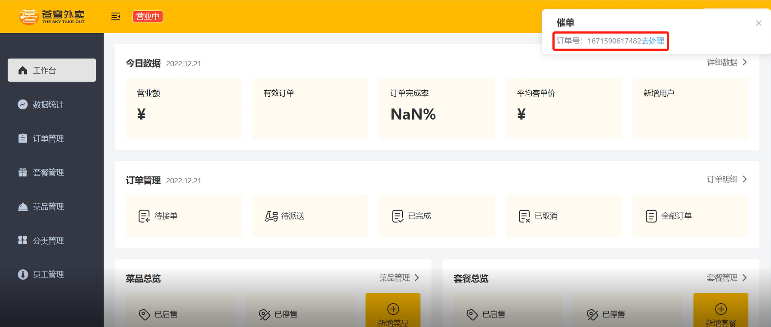Select 员工管理 in the sidebar
Image resolution: width=771 pixels, height=327 pixels.
click(52, 275)
